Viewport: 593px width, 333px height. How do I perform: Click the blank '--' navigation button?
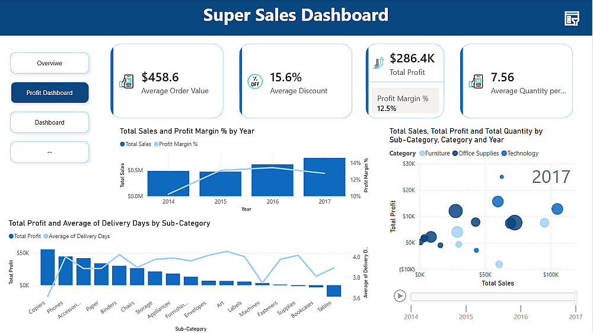[x=50, y=152]
